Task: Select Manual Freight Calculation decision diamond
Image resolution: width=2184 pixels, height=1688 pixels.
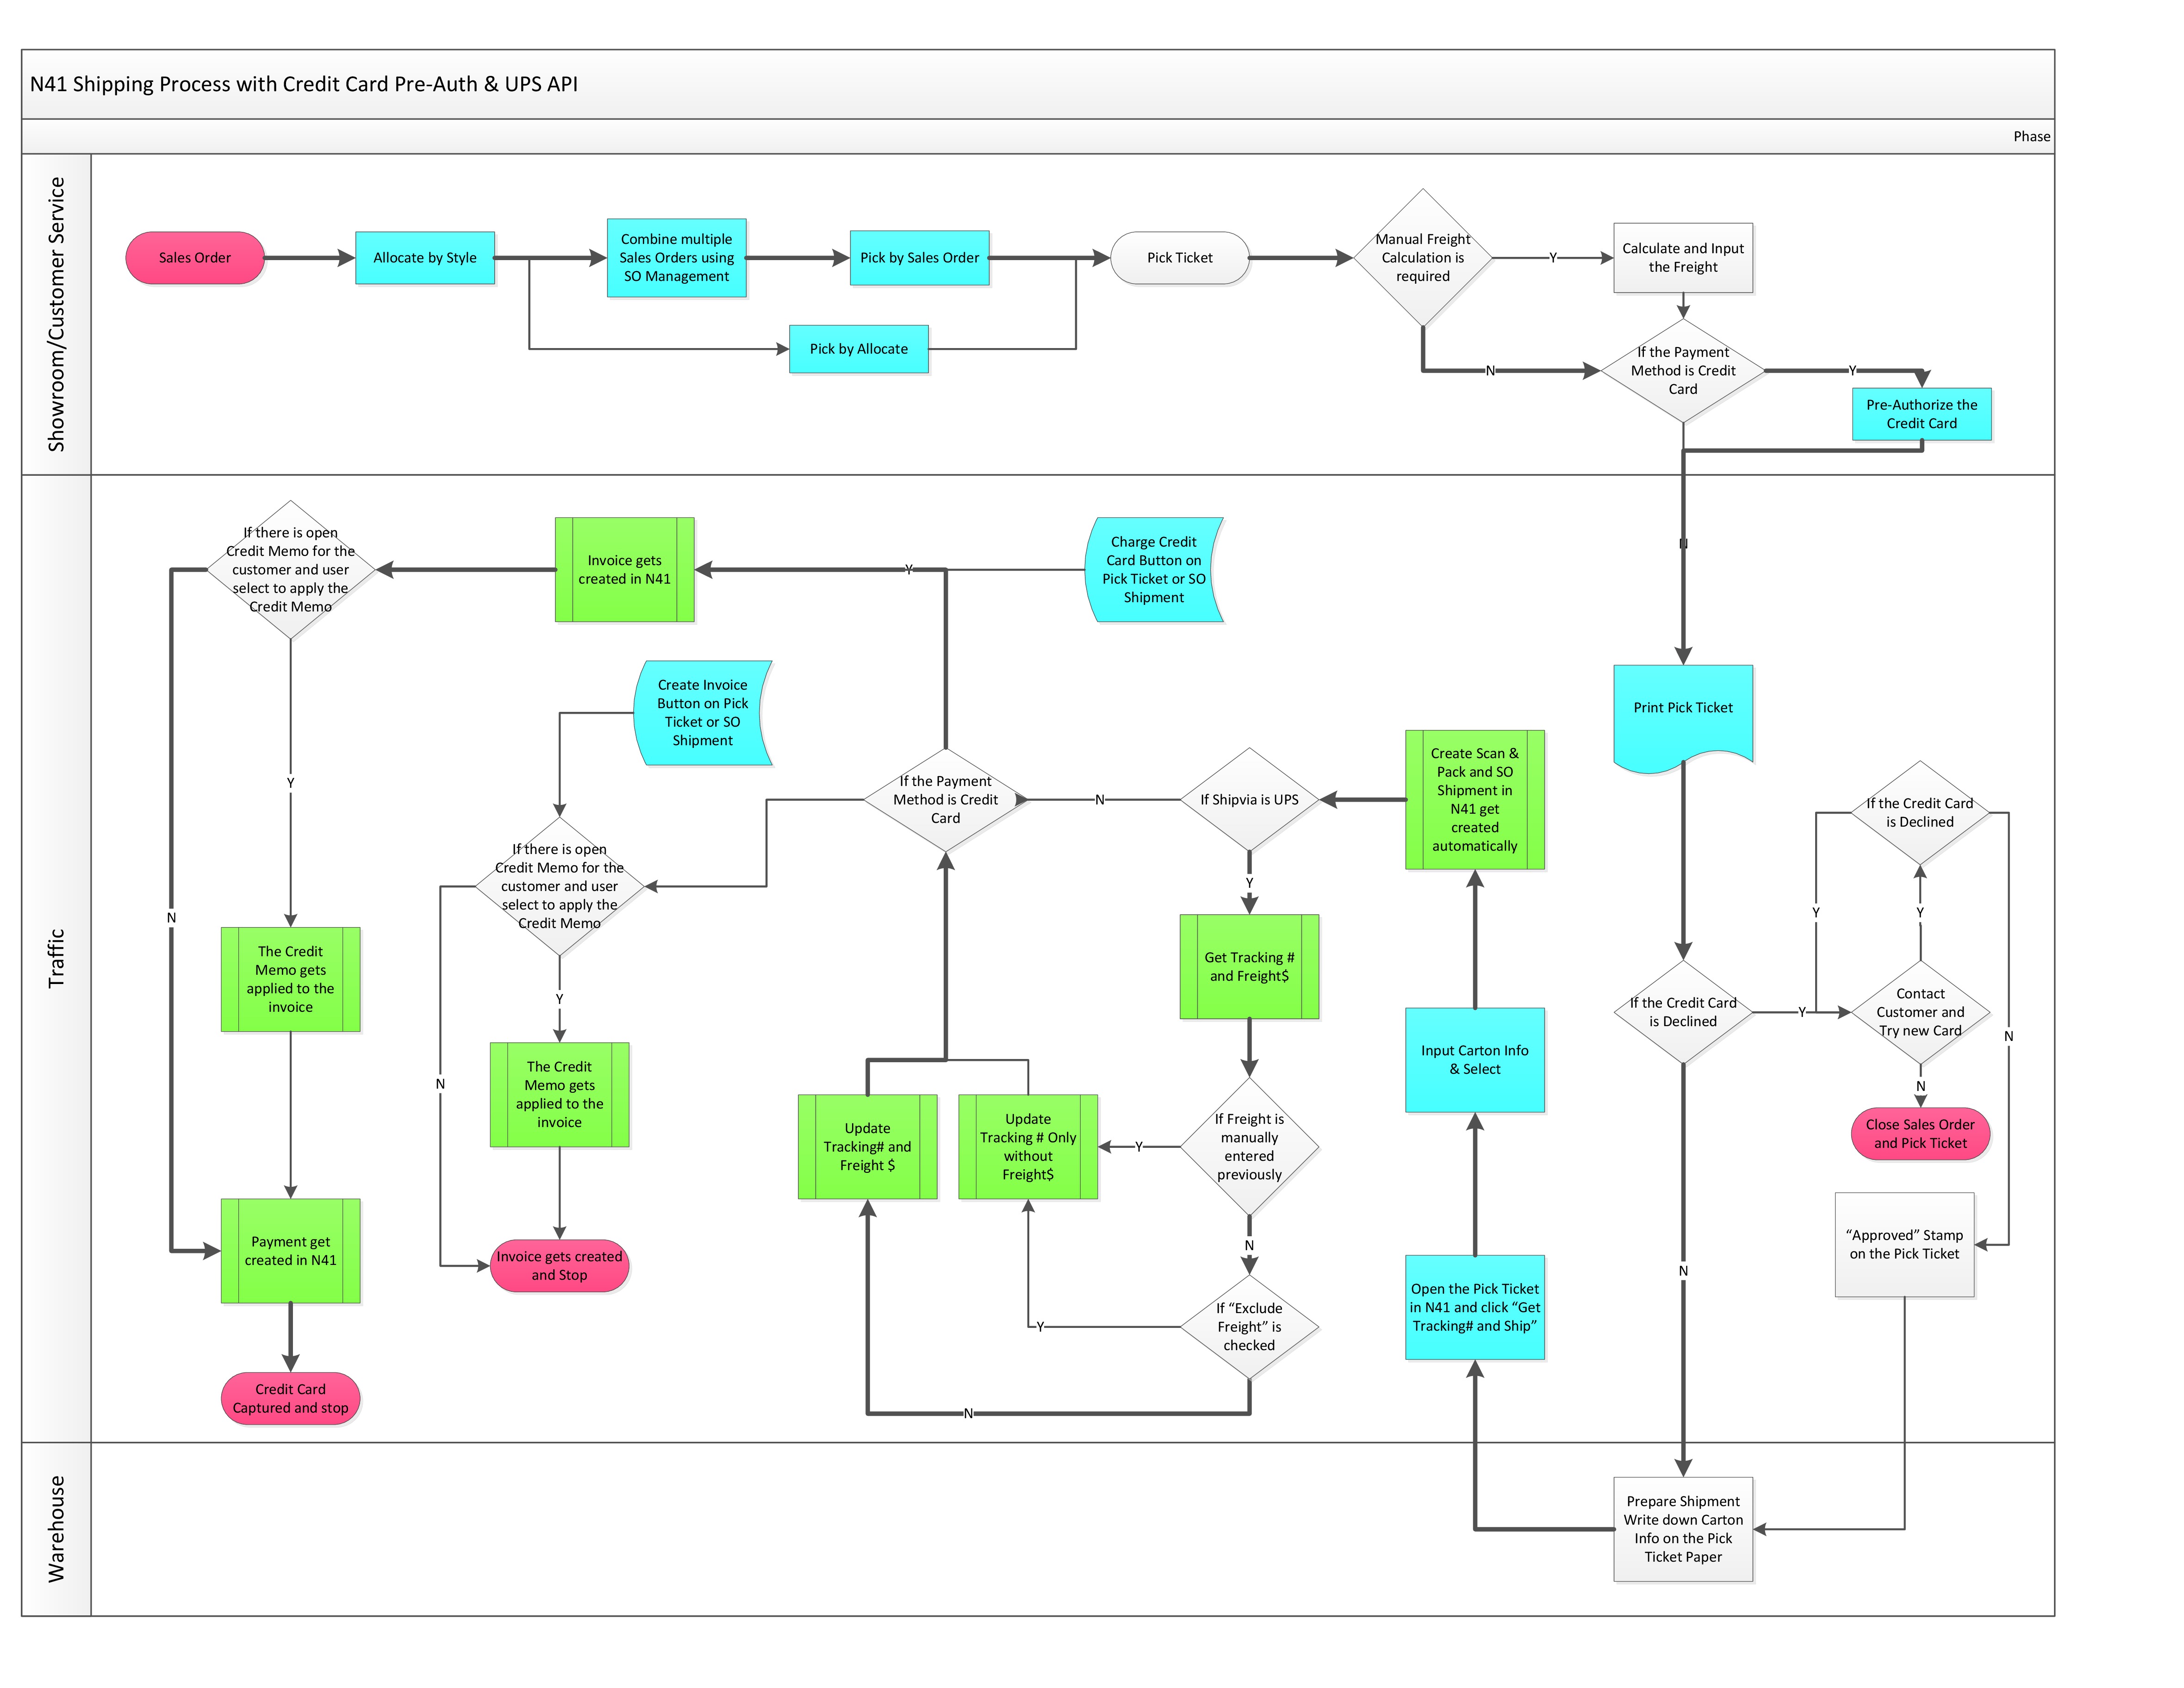Action: 1423,258
